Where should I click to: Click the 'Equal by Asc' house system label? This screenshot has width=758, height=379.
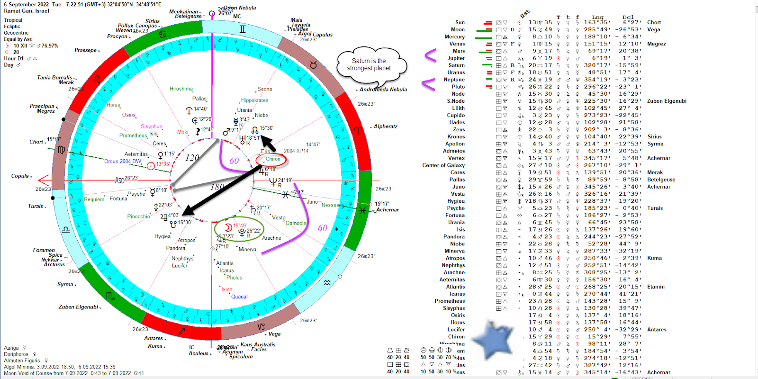click(18, 39)
